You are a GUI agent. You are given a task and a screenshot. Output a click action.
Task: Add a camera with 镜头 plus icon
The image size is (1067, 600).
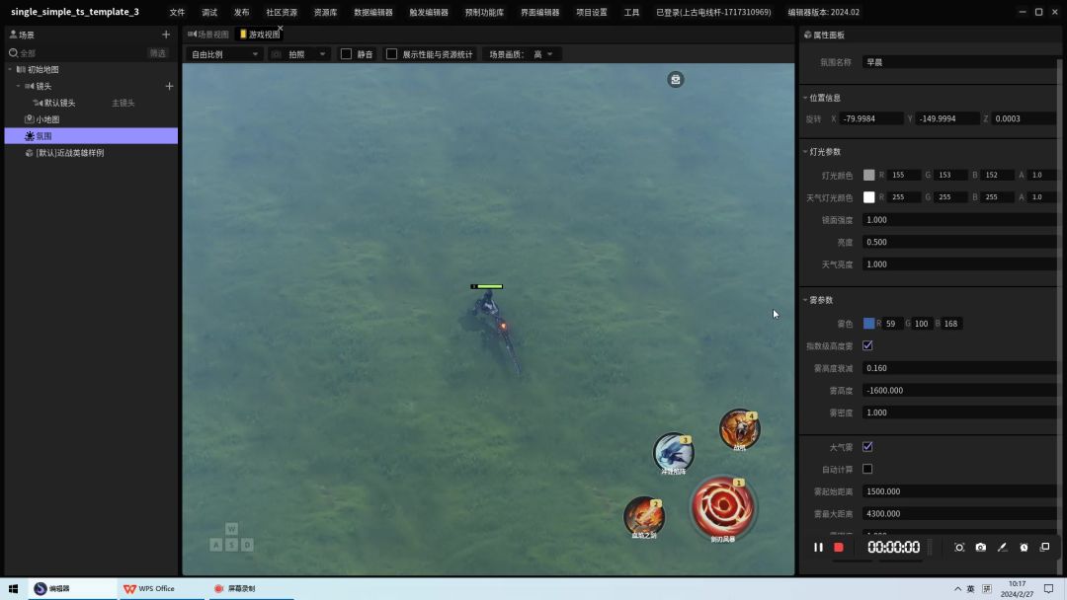click(169, 86)
